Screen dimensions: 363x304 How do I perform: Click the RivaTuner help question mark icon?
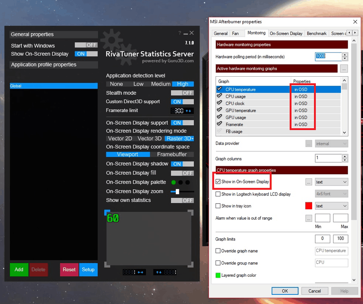(180, 33)
